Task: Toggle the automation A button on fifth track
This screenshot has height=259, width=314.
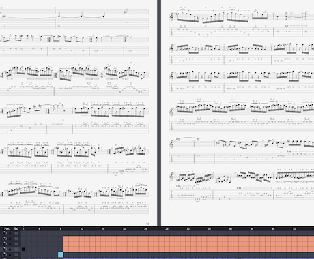Action: point(10,254)
